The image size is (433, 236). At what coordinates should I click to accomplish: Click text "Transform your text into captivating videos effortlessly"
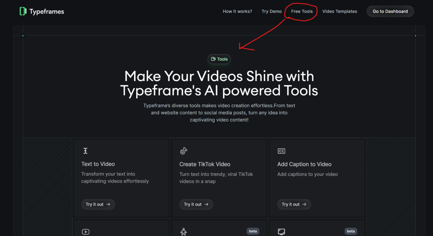coord(115,177)
